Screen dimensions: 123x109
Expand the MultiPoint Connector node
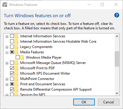(7, 79)
